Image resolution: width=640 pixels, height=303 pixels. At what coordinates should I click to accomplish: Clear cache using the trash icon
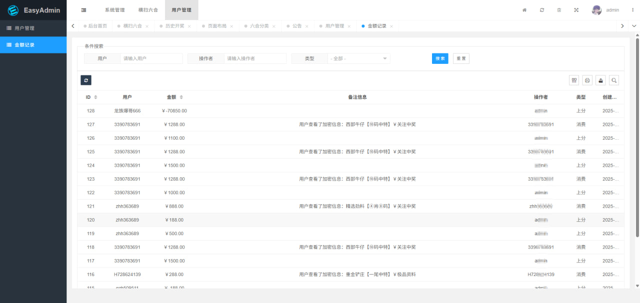point(559,10)
